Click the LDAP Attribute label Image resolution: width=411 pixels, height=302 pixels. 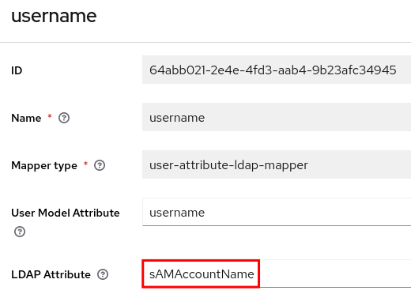(51, 274)
